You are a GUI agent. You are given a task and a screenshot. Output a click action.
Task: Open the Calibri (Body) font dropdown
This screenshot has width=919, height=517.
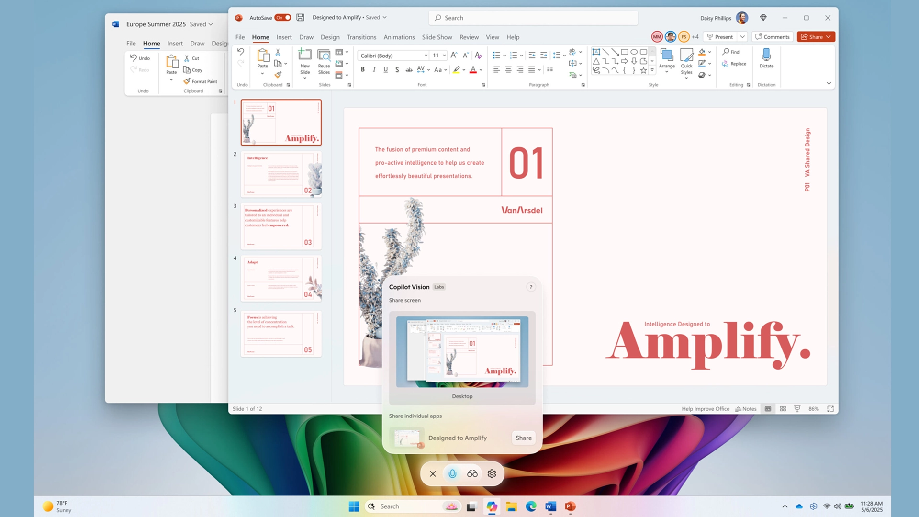(x=426, y=56)
